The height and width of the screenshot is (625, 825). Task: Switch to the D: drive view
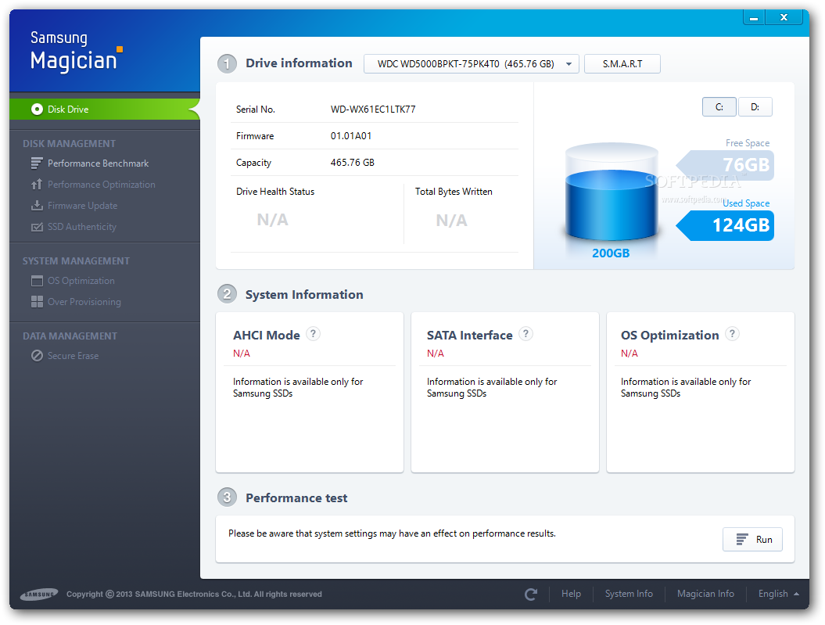pyautogui.click(x=755, y=106)
